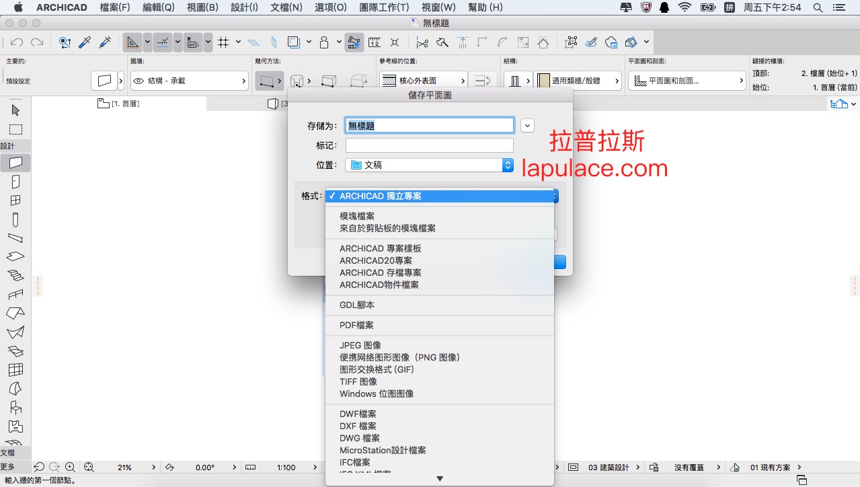
Task: Click the Wi-Fi icon in menu bar
Action: pos(685,7)
